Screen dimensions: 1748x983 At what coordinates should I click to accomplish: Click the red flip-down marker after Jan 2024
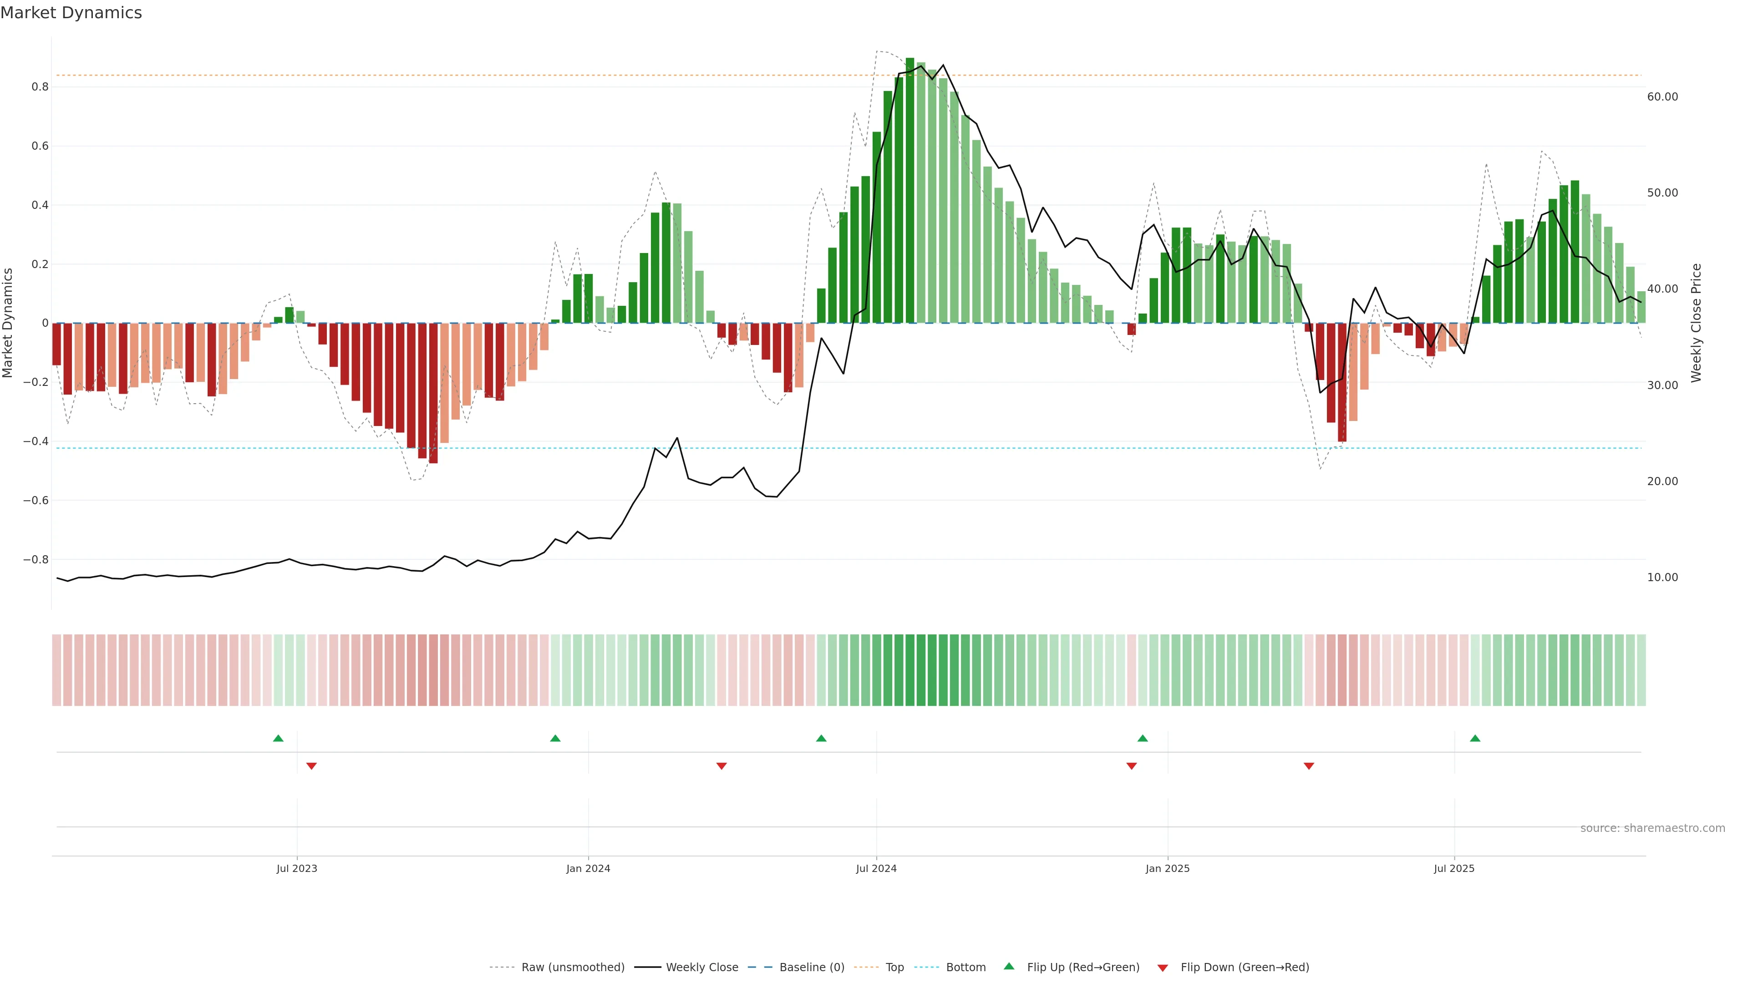tap(722, 766)
